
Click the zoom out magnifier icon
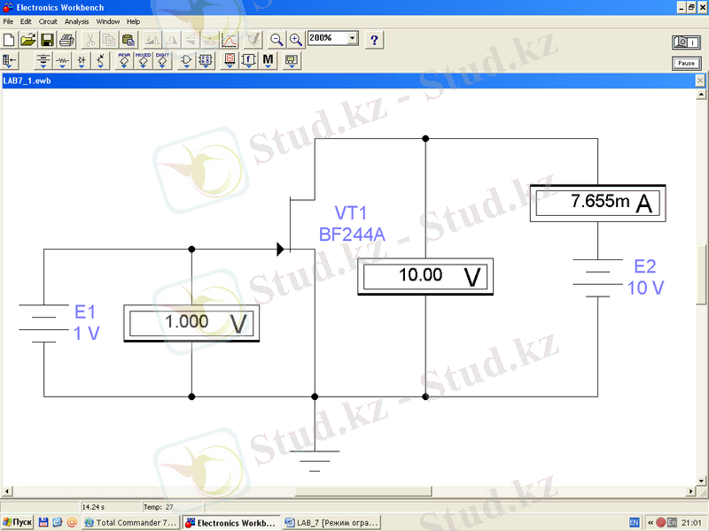(x=277, y=40)
